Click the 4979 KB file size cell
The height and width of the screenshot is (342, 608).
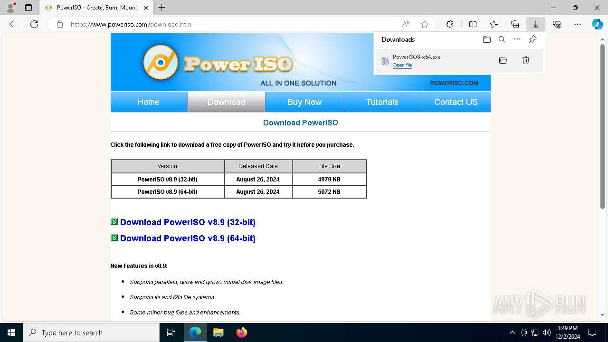(329, 180)
